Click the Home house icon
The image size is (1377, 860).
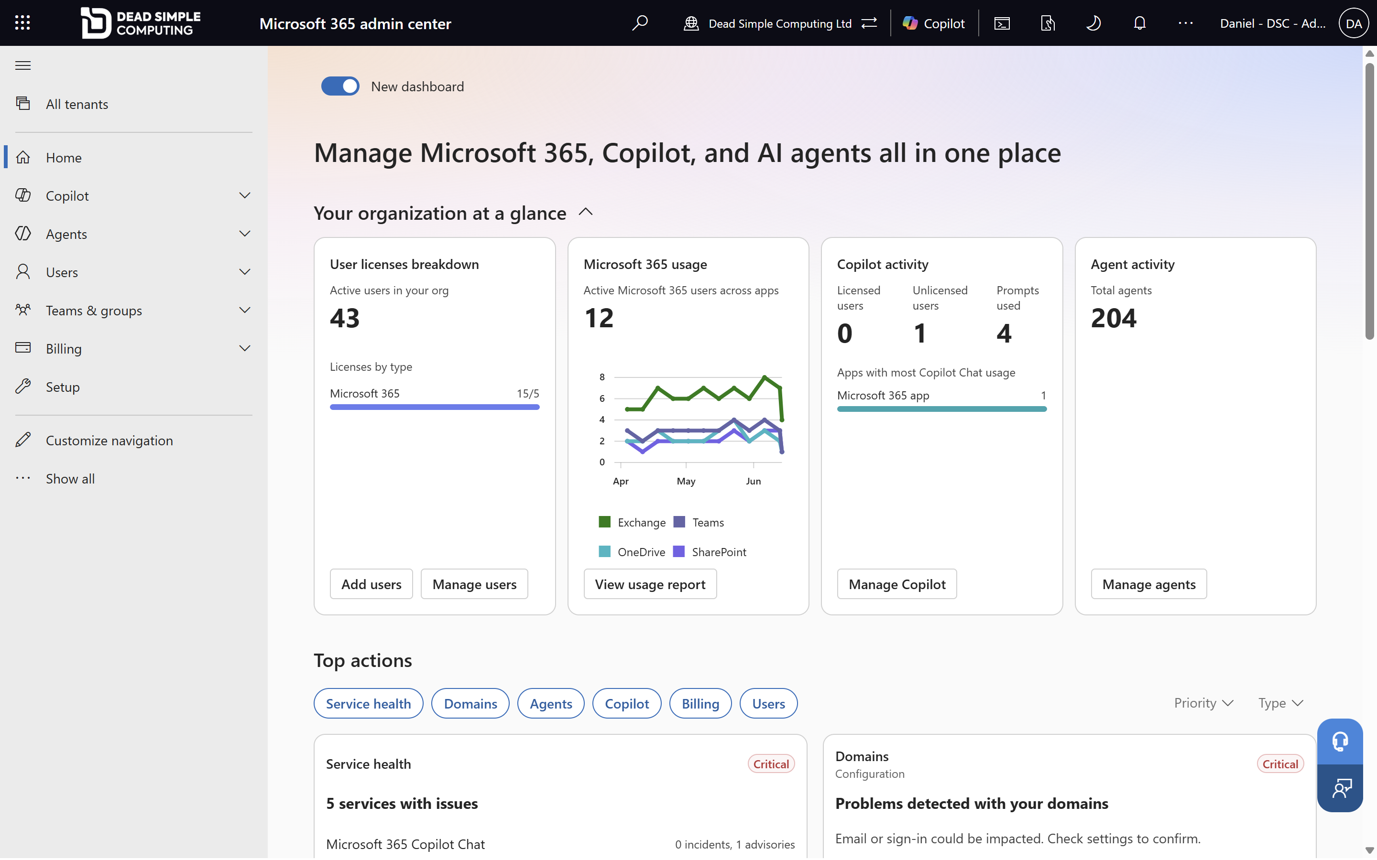pyautogui.click(x=23, y=157)
